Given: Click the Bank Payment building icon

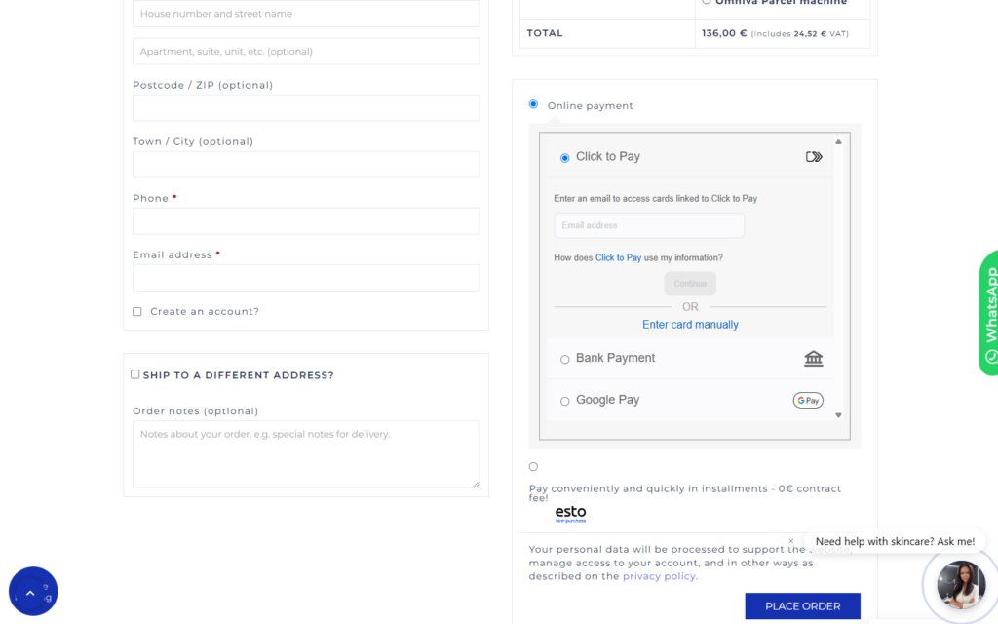Looking at the screenshot, I should click(x=813, y=359).
